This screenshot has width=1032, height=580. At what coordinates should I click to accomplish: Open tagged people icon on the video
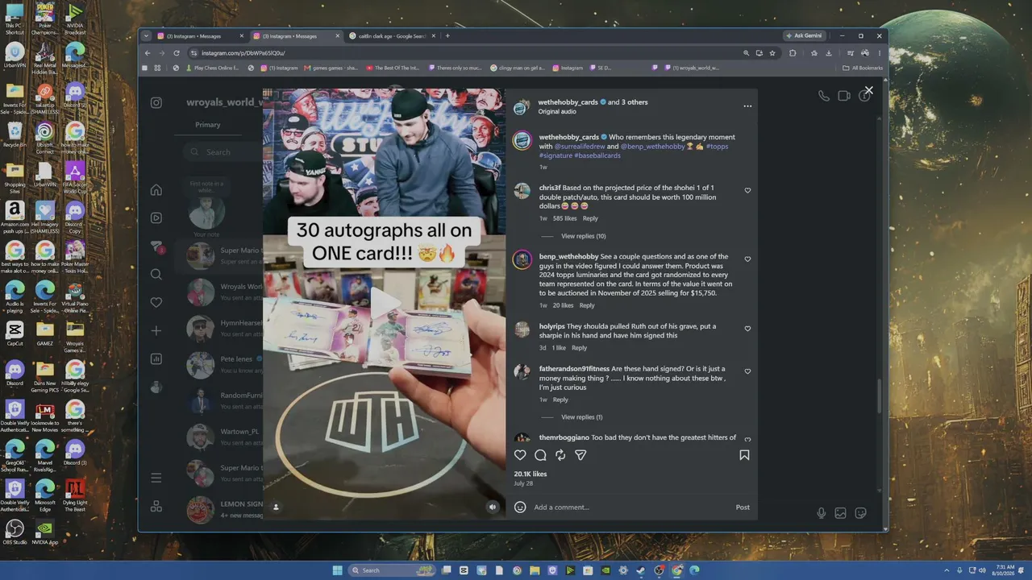click(276, 507)
